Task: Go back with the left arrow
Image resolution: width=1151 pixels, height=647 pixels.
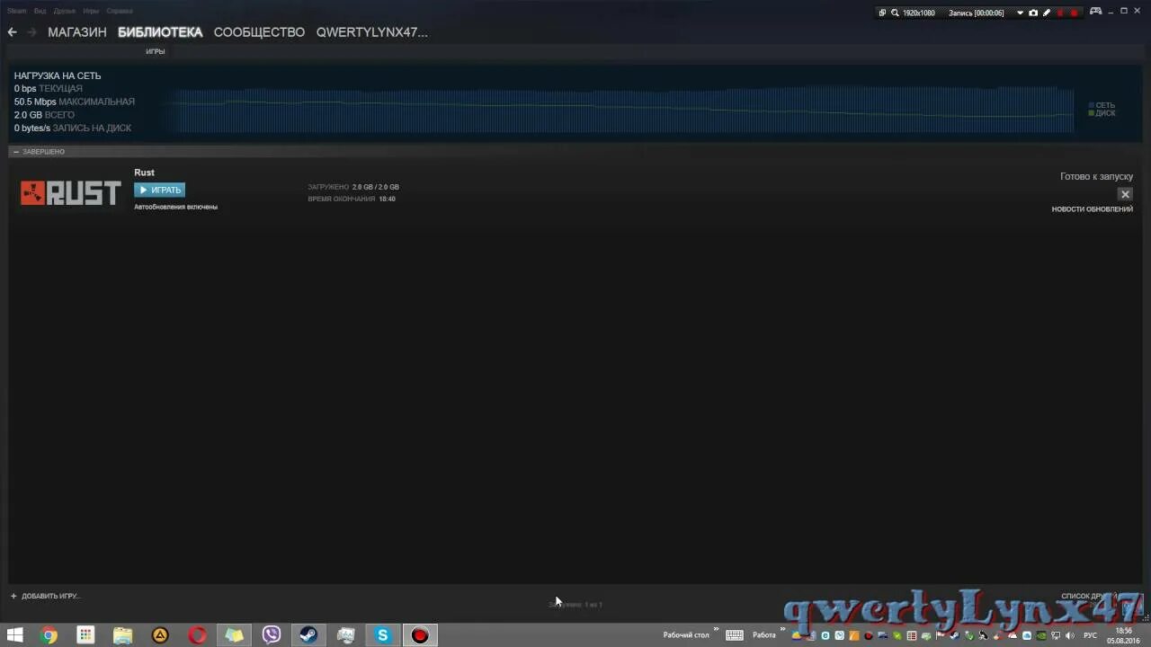Action: pyautogui.click(x=12, y=31)
